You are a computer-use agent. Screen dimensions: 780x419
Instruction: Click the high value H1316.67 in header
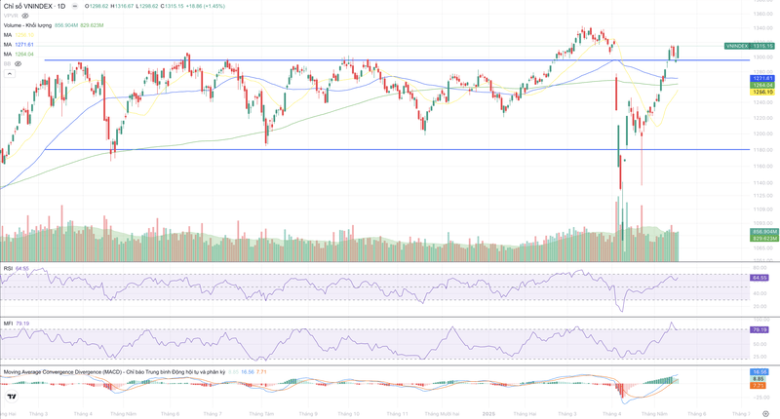click(x=122, y=6)
